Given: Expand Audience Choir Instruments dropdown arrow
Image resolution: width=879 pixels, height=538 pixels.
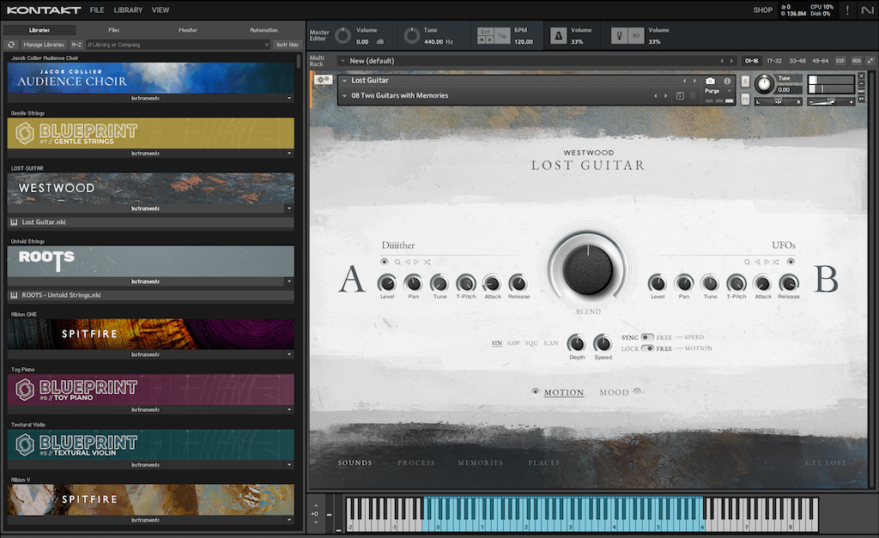Looking at the screenshot, I should pyautogui.click(x=289, y=98).
